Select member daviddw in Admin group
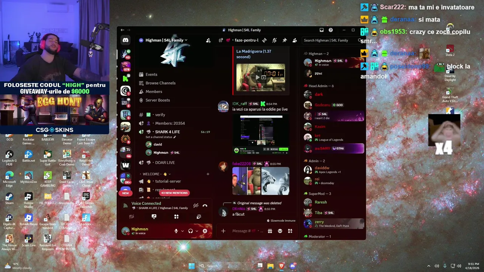Viewport: 484px width, 272px height. pos(322,168)
